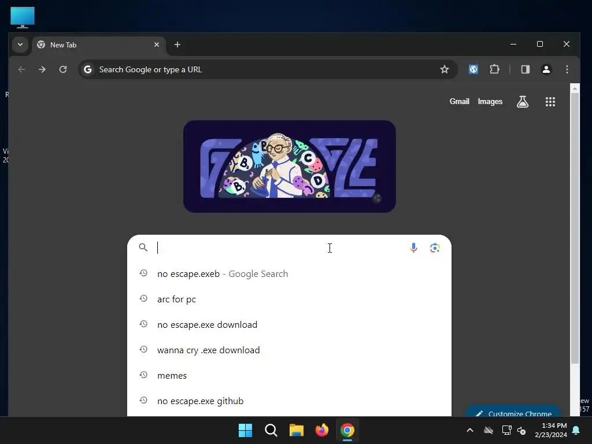The height and width of the screenshot is (444, 592).
Task: Go back using the back arrow
Action: point(21,69)
